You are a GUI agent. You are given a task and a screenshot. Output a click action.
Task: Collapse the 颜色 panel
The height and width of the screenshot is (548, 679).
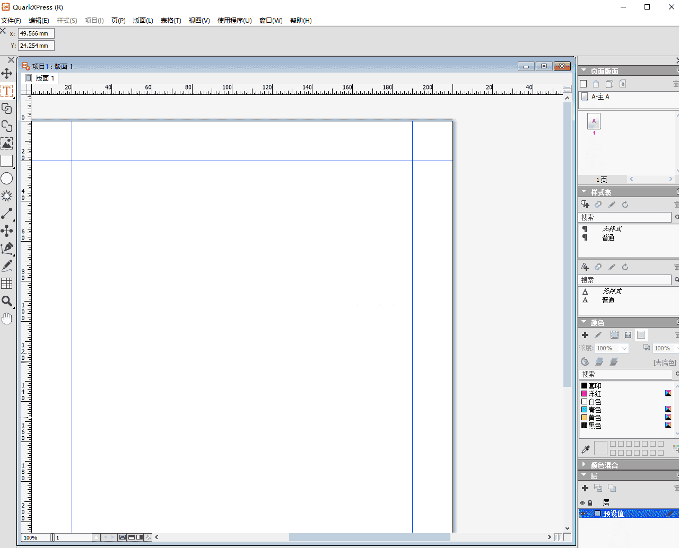[584, 322]
